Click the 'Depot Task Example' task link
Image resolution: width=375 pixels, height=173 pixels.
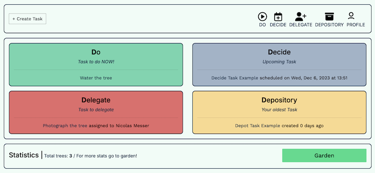257,126
